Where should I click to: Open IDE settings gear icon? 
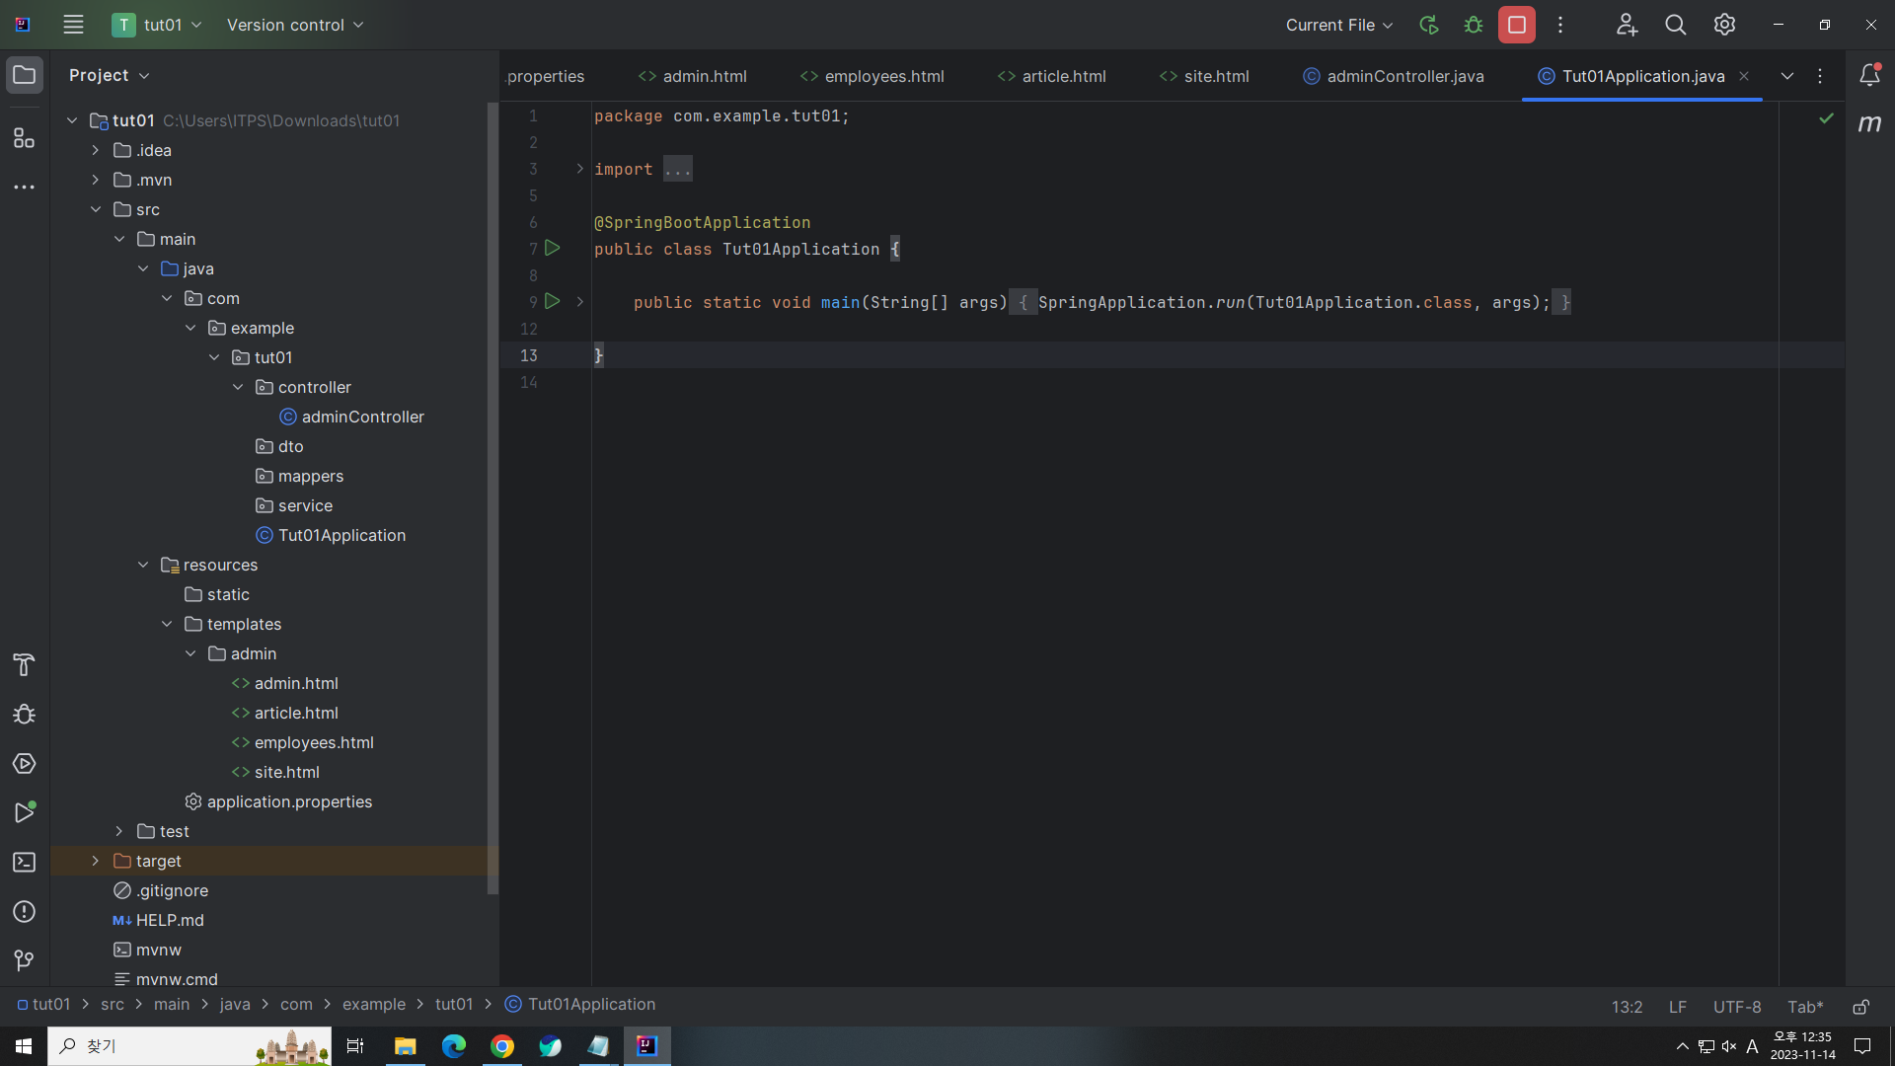[1724, 25]
